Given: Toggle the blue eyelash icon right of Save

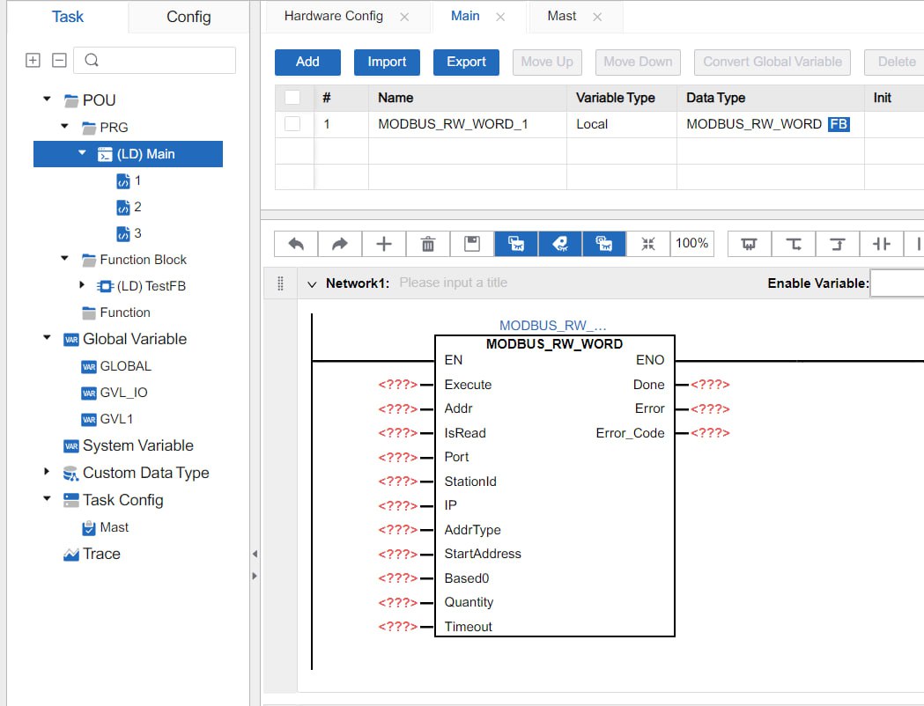Looking at the screenshot, I should (x=516, y=244).
